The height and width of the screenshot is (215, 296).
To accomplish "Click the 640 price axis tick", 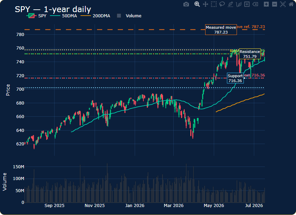I will coord(20,131).
